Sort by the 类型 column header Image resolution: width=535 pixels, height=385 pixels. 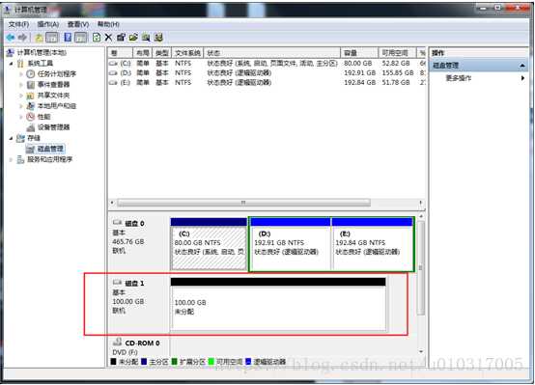(161, 53)
